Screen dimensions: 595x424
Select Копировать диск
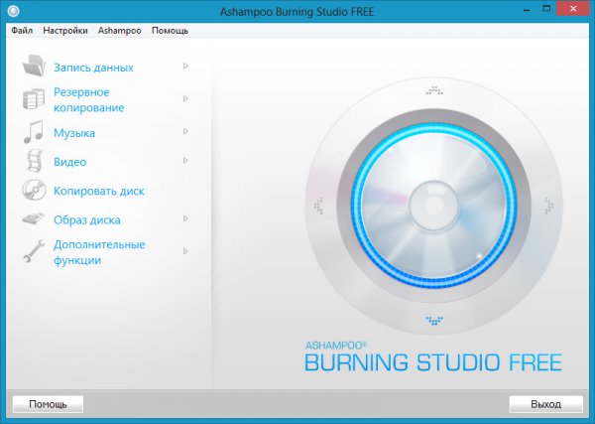99,191
